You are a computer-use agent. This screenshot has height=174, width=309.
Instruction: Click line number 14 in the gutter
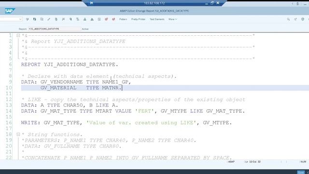[x=9, y=111]
